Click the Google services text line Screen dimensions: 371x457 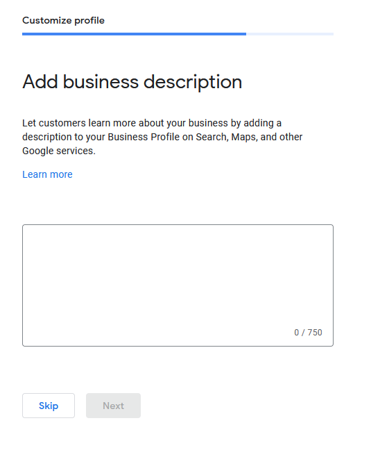tap(59, 151)
